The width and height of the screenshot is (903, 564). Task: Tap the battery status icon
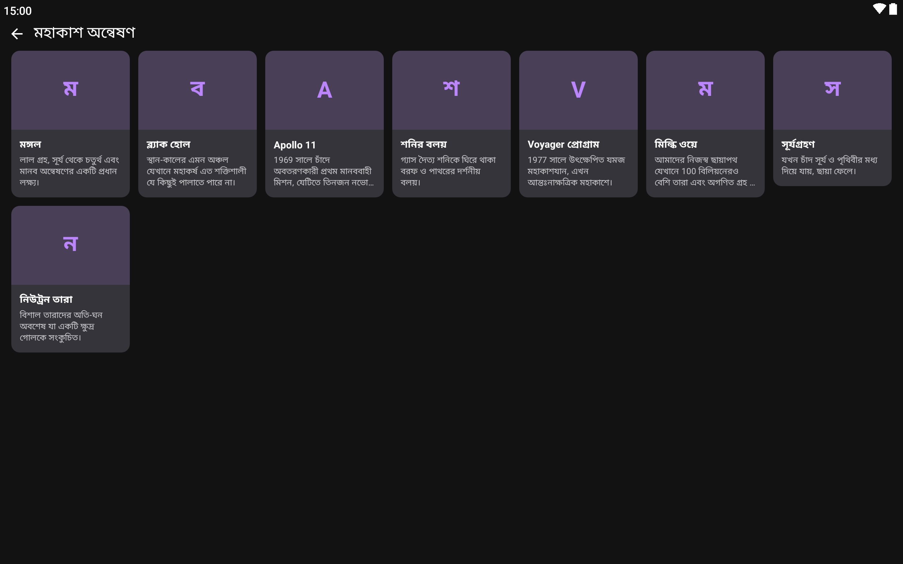coord(893,9)
